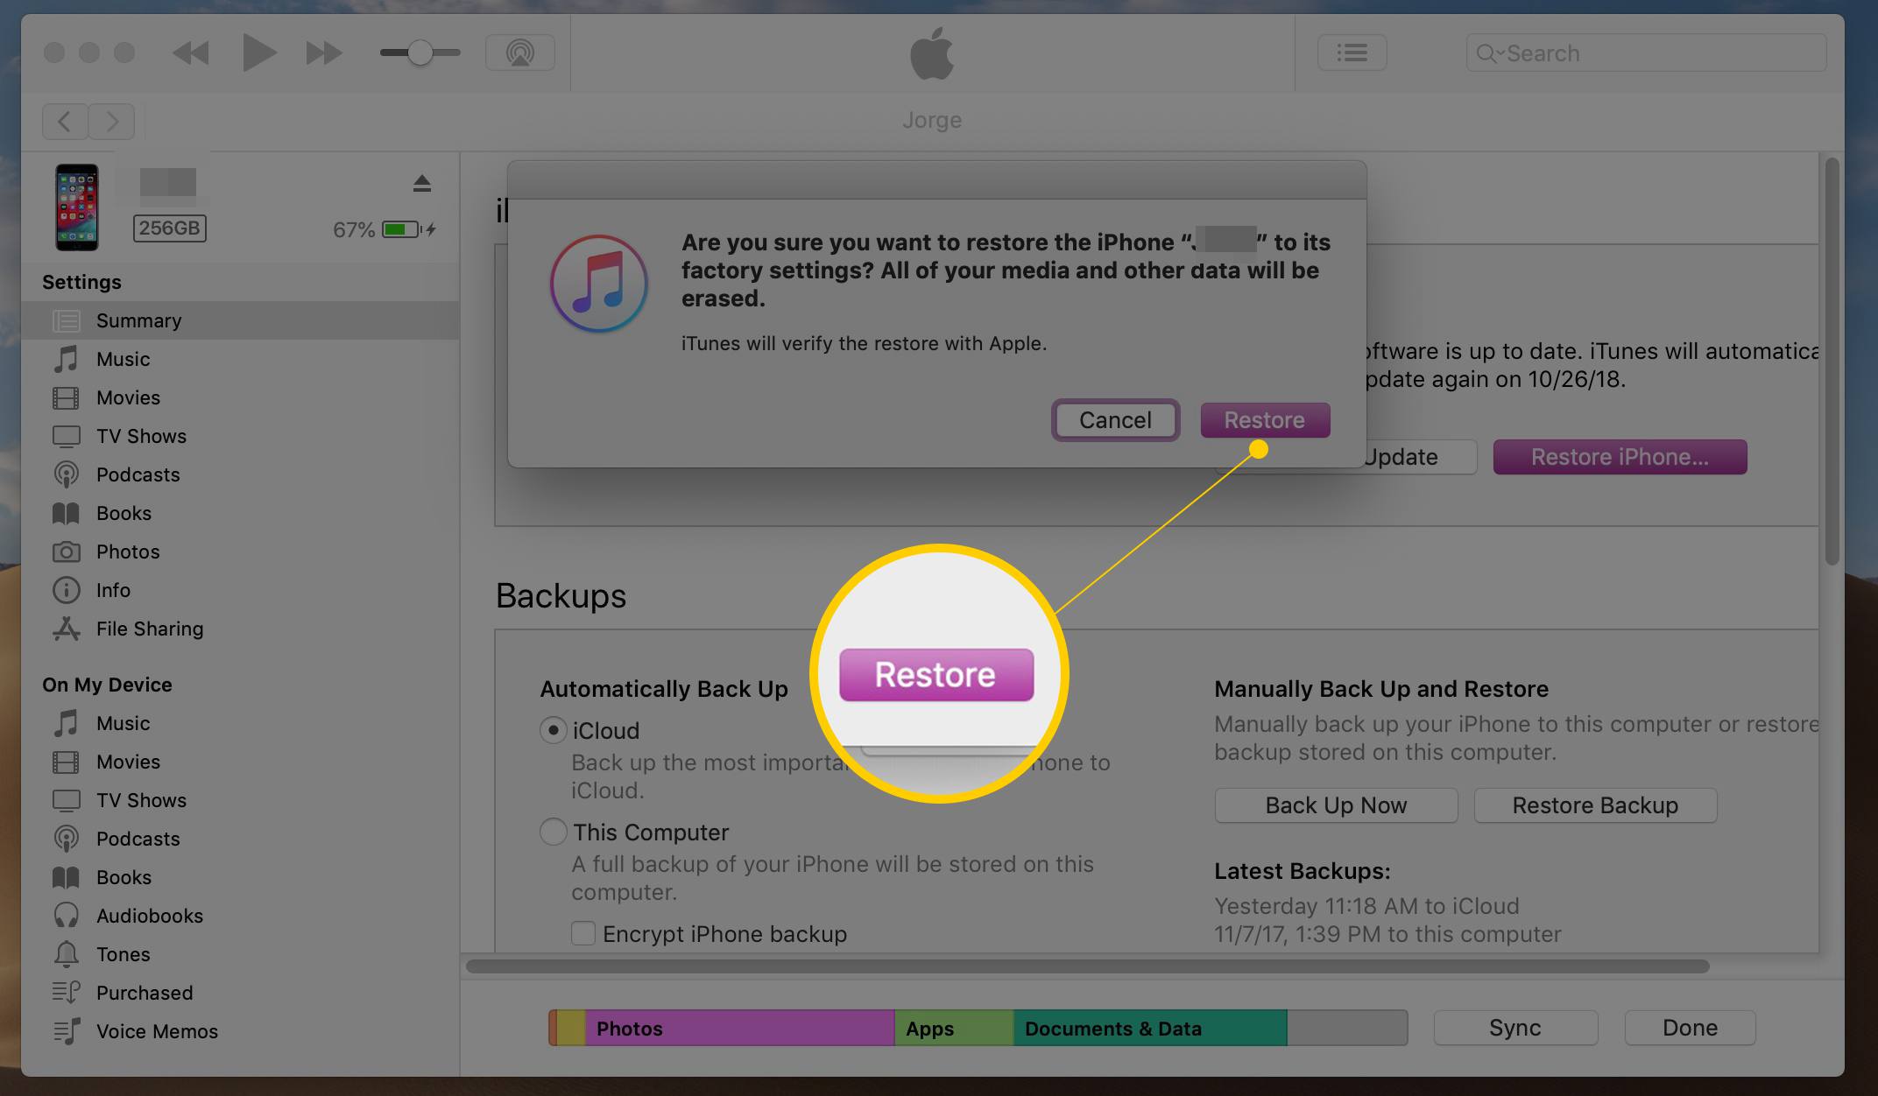Open Tones on device
The image size is (1878, 1096).
240,954
